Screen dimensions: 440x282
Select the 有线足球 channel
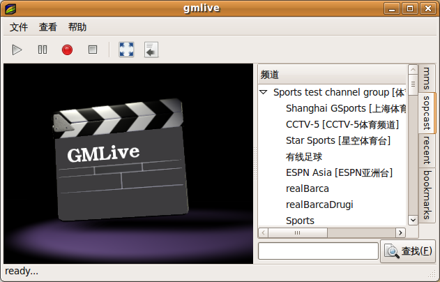(x=332, y=157)
